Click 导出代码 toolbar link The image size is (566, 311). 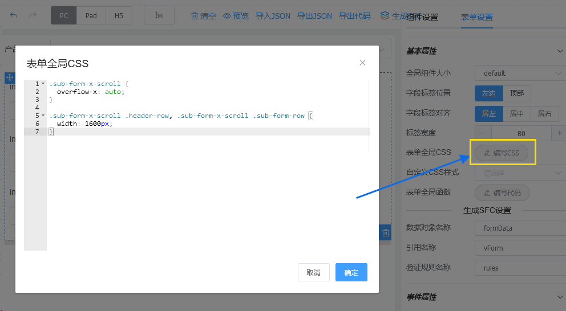coord(355,16)
